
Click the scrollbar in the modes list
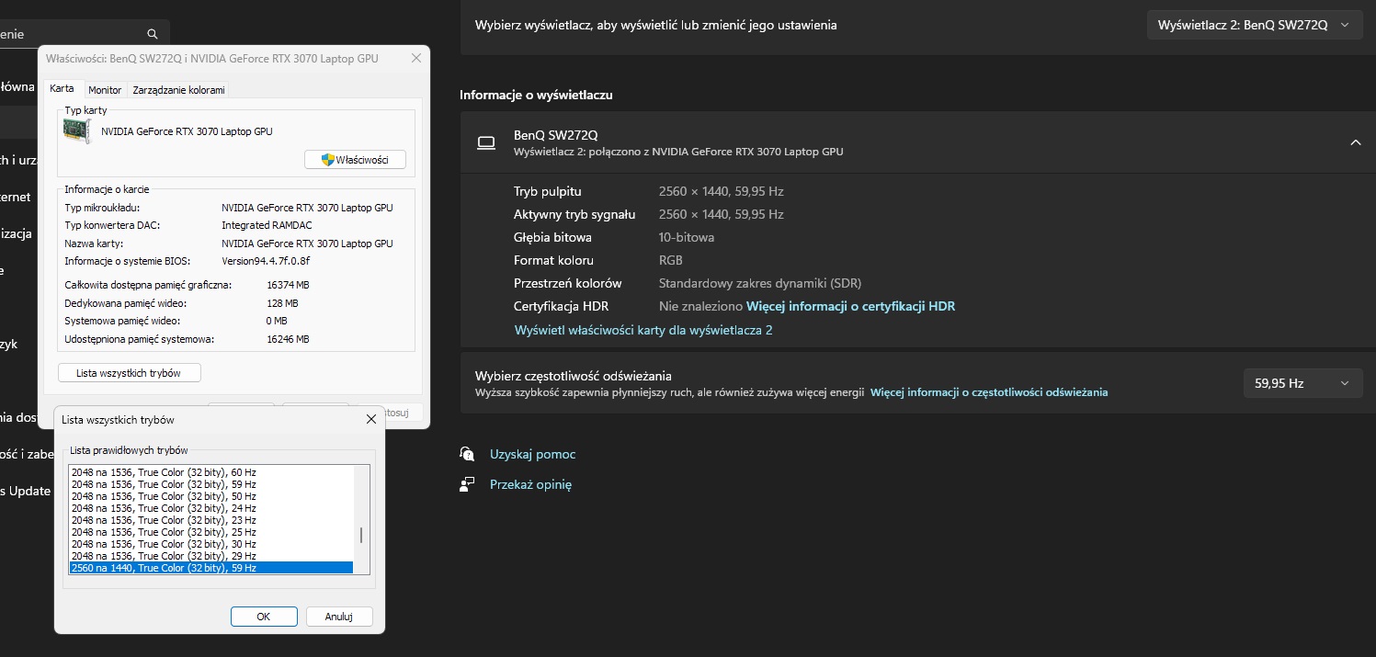(361, 536)
